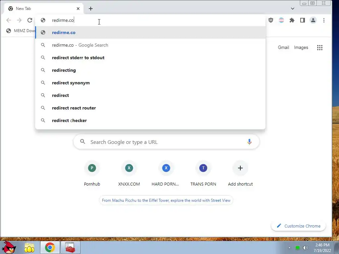Image resolution: width=339 pixels, height=254 pixels.
Task: Click the Add shortcut plus tile
Action: point(240,168)
